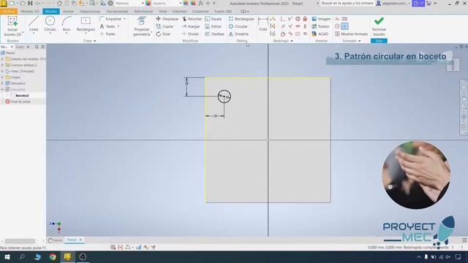468x263 pixels.
Task: Click the Home view icon in quick access toolbar
Action: [59, 3]
